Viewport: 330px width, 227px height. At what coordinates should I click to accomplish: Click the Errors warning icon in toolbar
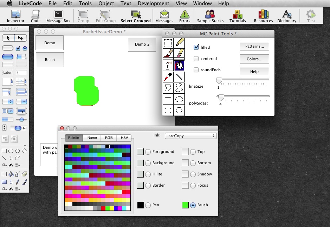185,16
